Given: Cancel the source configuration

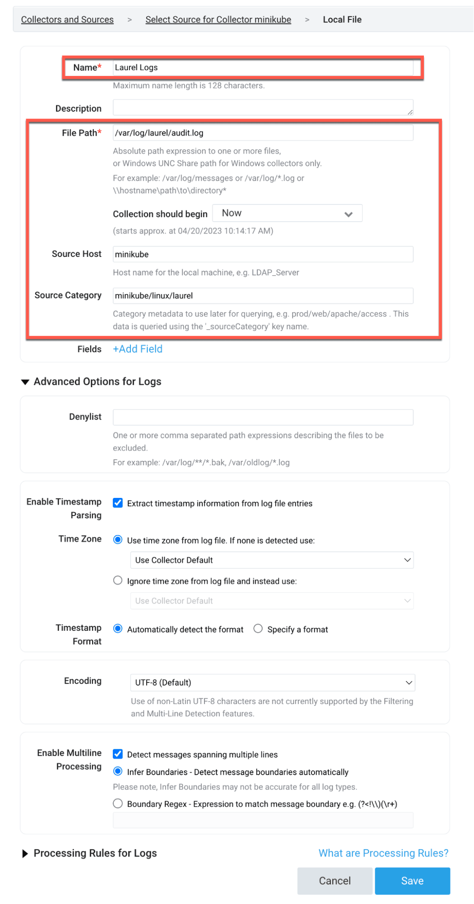Looking at the screenshot, I should 335,880.
